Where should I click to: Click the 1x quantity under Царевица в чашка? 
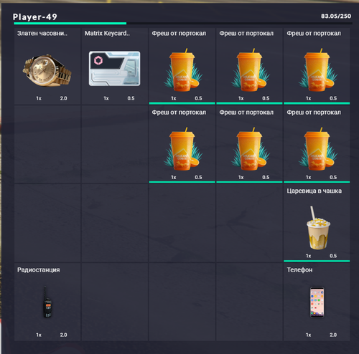pyautogui.click(x=309, y=256)
